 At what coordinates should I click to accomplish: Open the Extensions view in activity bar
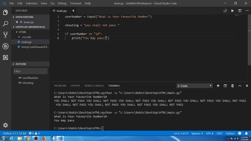coord(5,58)
